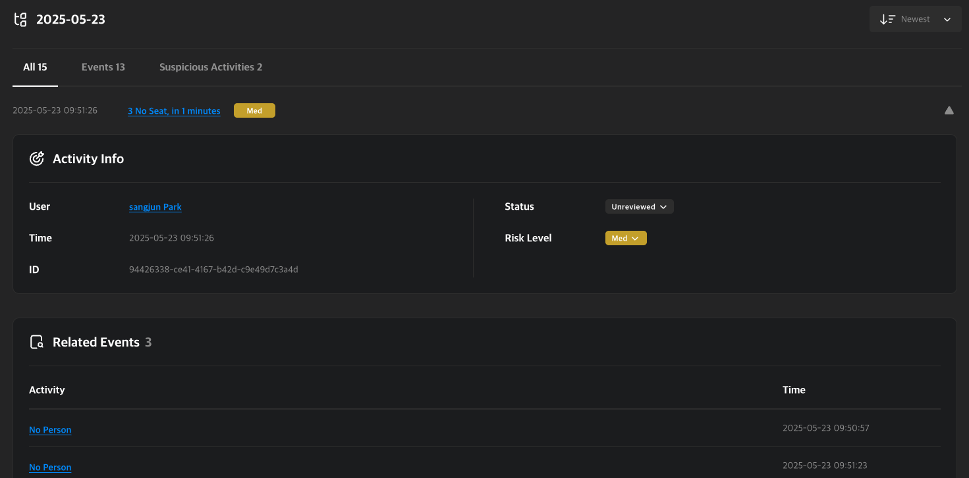Open the sangjun Park user profile
Viewport: 969px width, 478px height.
pos(155,206)
